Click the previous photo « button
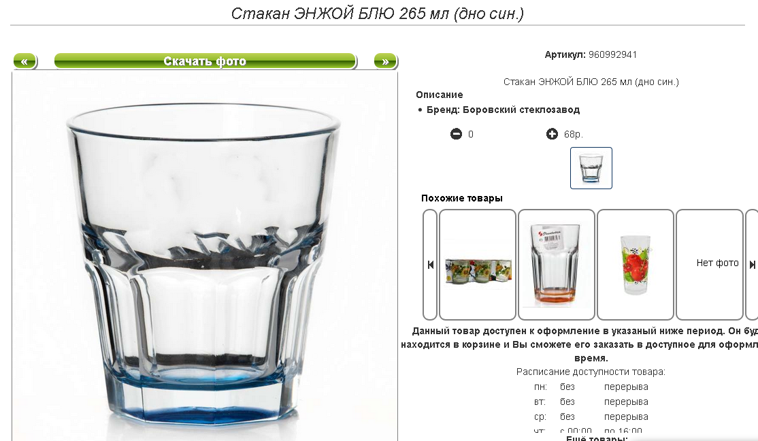 (x=25, y=61)
